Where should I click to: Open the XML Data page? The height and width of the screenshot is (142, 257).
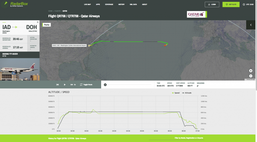tap(133, 4)
